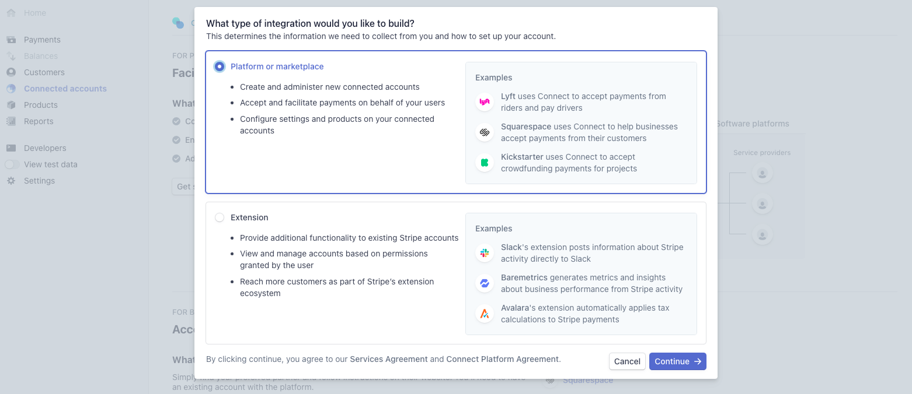Click the Kickstarter example description text
The image size is (912, 394).
pyautogui.click(x=569, y=163)
